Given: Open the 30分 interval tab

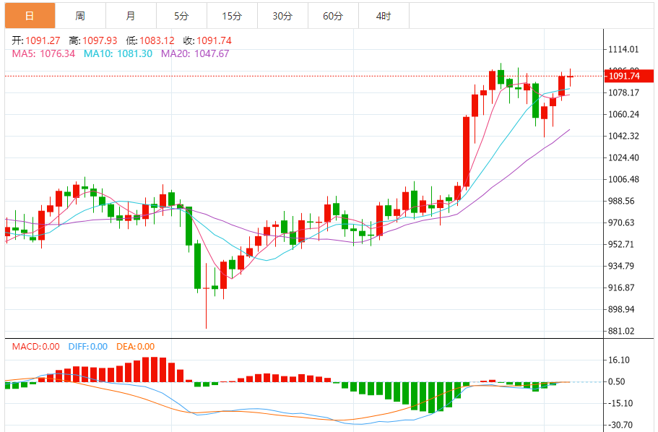Looking at the screenshot, I should (x=282, y=16).
